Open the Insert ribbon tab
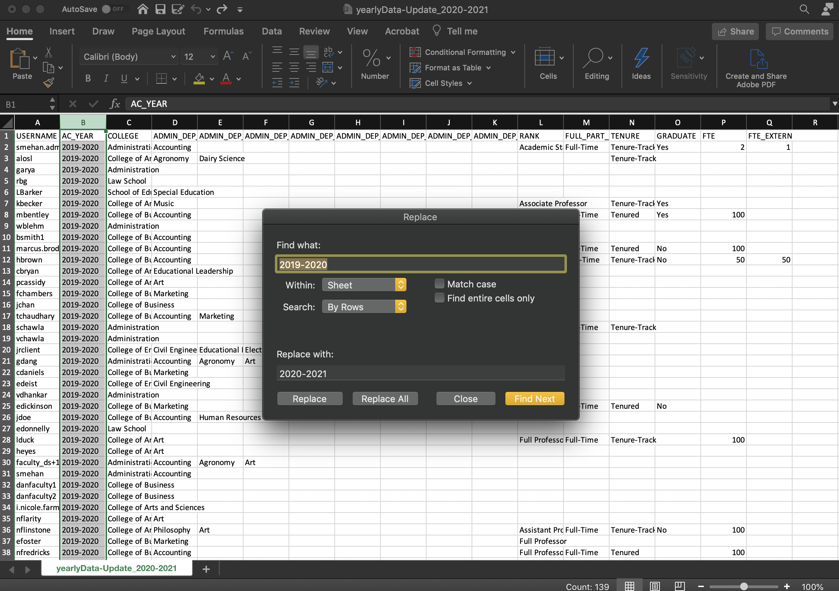The height and width of the screenshot is (591, 839). click(x=62, y=31)
